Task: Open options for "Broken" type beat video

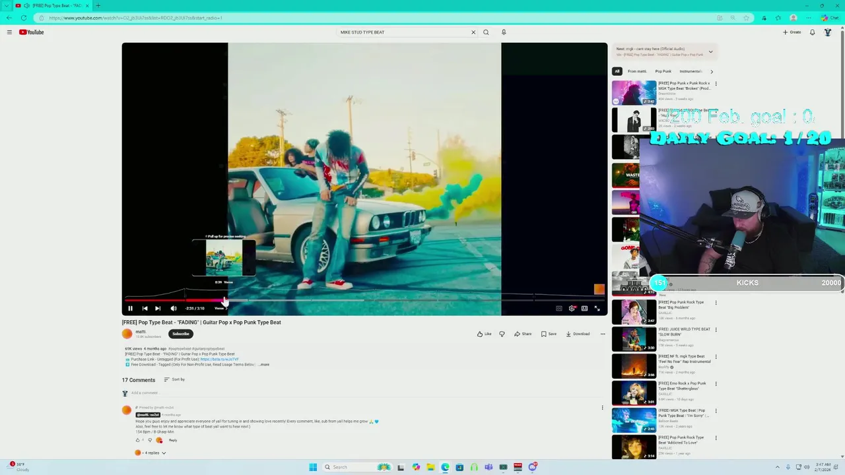Action: tap(716, 84)
